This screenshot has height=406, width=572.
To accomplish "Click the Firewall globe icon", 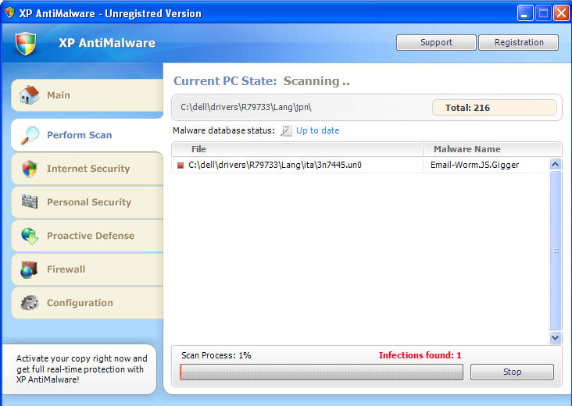I will click(x=30, y=269).
